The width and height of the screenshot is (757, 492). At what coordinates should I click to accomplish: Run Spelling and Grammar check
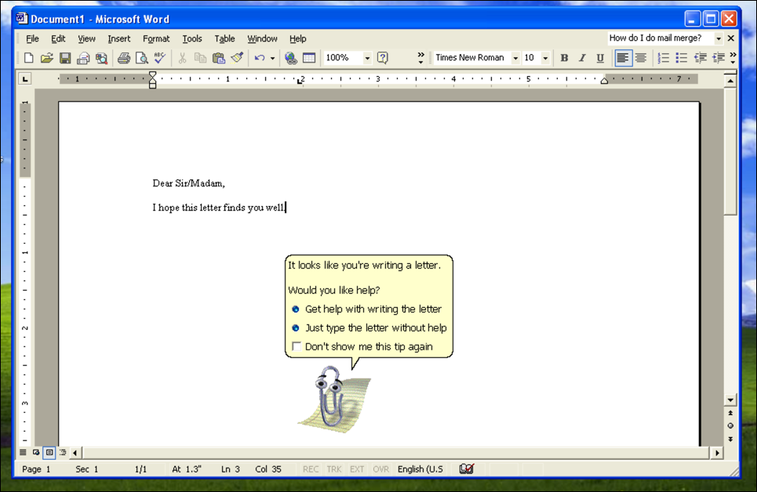pyautogui.click(x=160, y=57)
